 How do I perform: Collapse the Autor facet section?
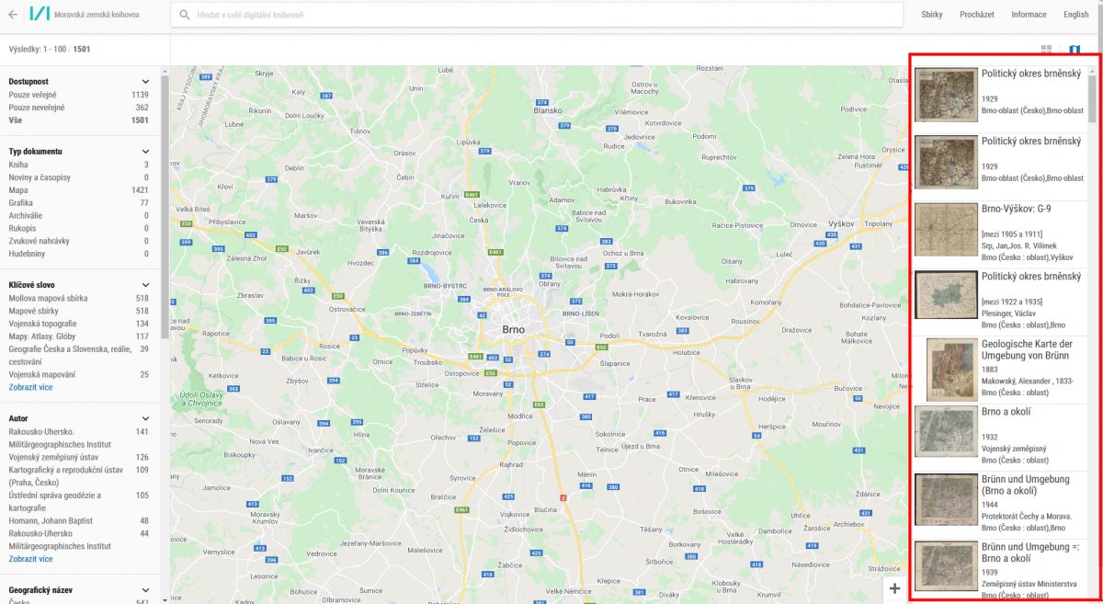[x=144, y=418]
